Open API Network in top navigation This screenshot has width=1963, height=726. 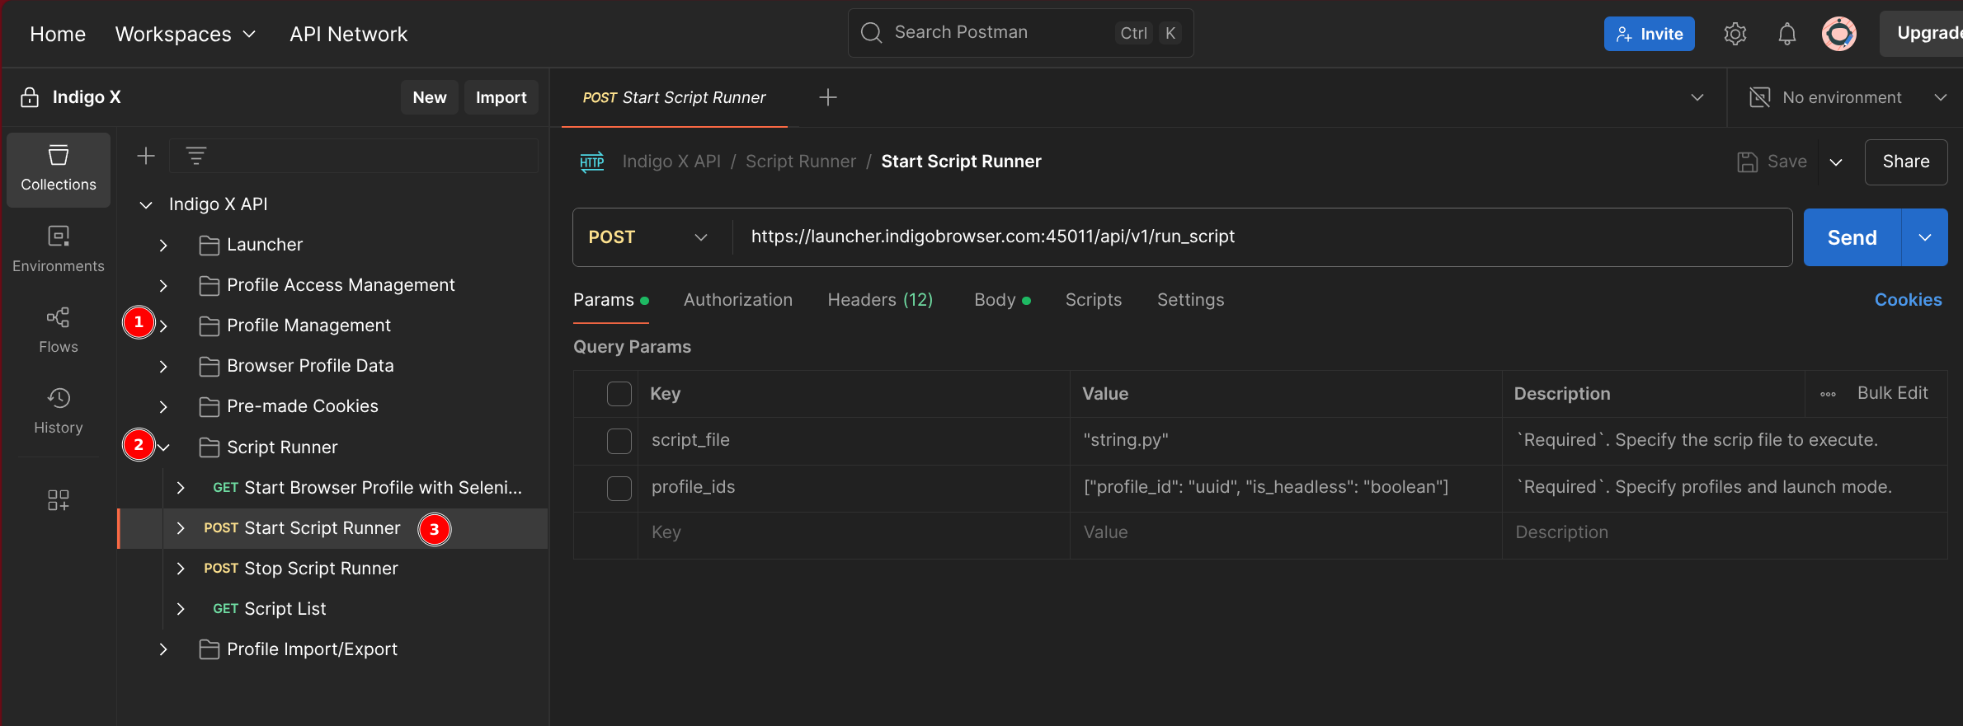(348, 34)
